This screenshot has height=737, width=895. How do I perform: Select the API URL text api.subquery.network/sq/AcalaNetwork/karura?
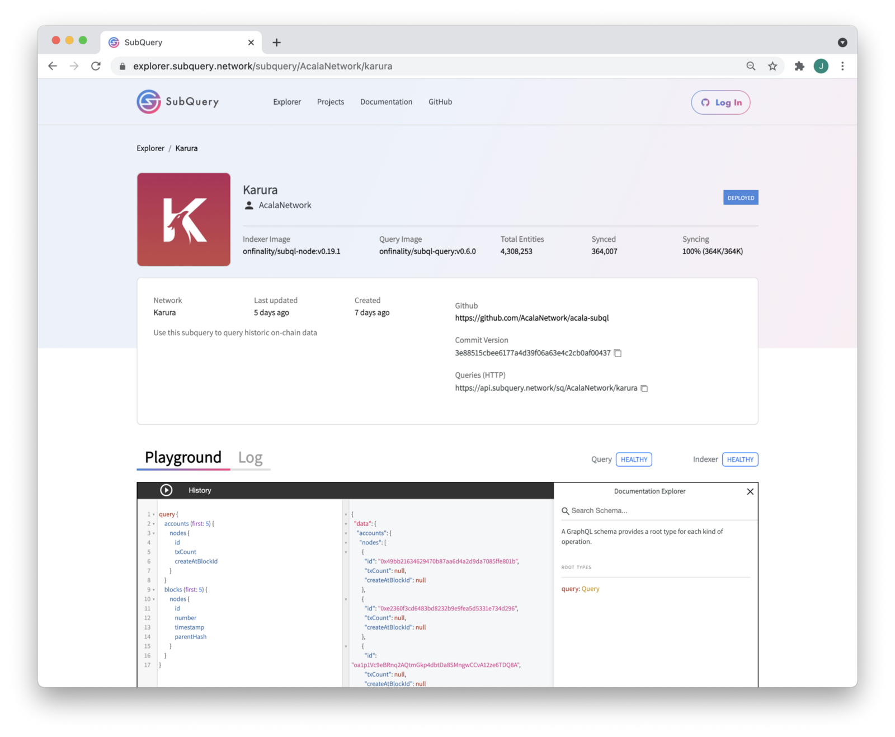(546, 388)
